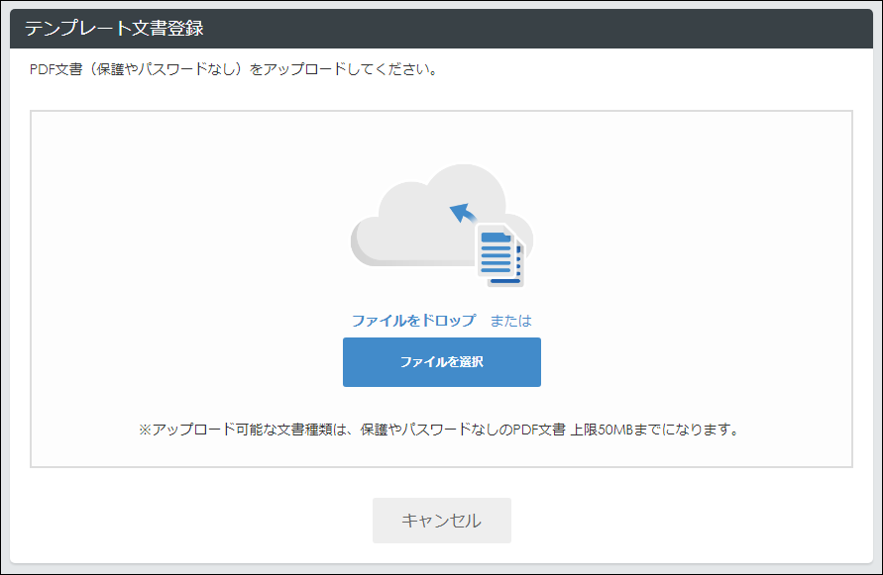The height and width of the screenshot is (575, 883).
Task: Select the ファイルを選択 button
Action: point(442,362)
